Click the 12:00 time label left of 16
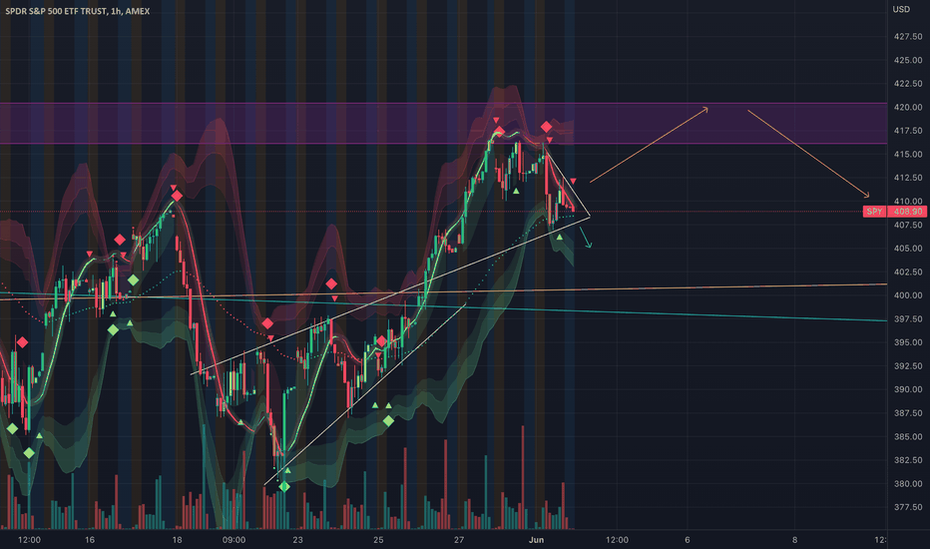Viewport: 930px width, 549px height. tap(29, 539)
